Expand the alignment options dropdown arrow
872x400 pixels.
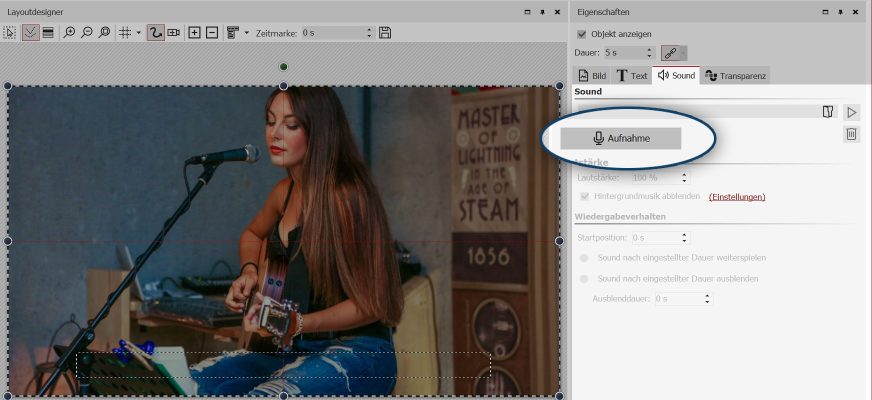pos(246,33)
